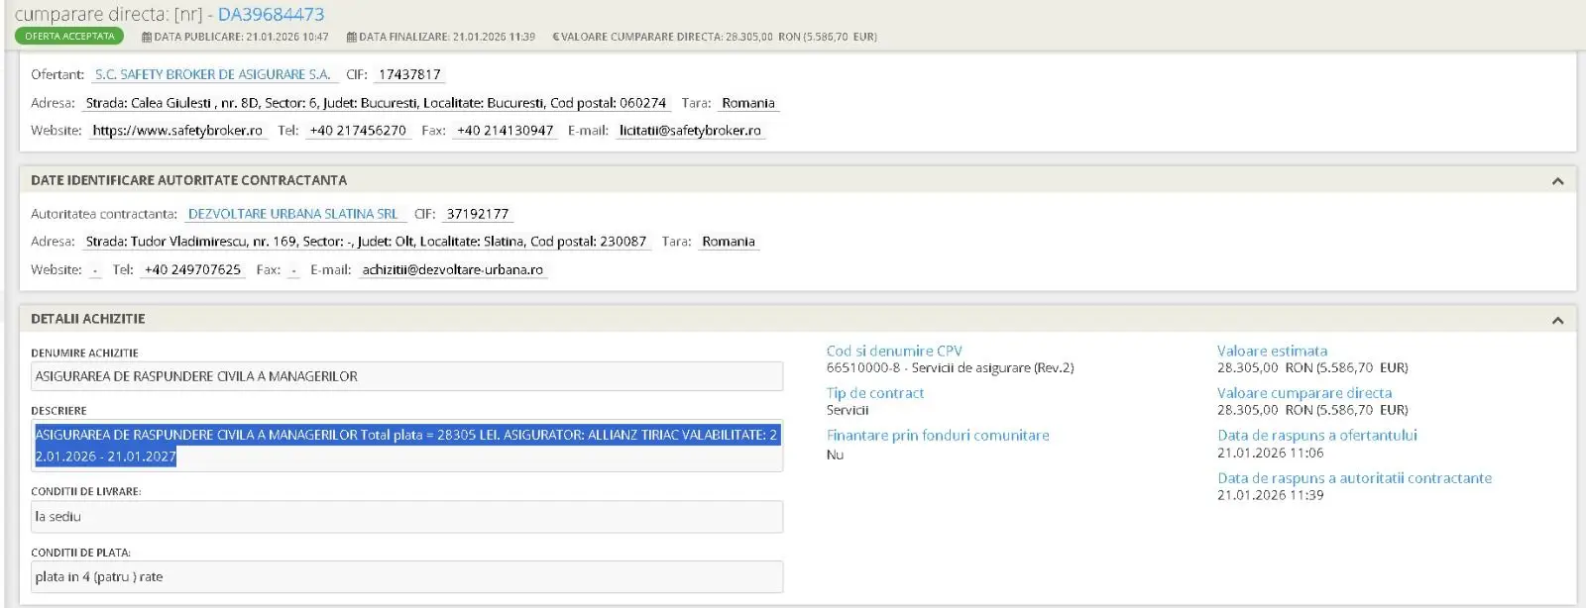Click the euro icon before Valoare Cumparare Directa
This screenshot has height=608, width=1586.
point(556,37)
